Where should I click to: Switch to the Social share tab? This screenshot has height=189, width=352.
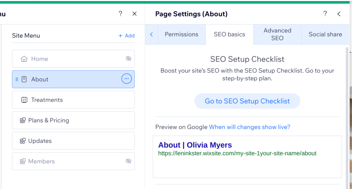[x=325, y=34]
